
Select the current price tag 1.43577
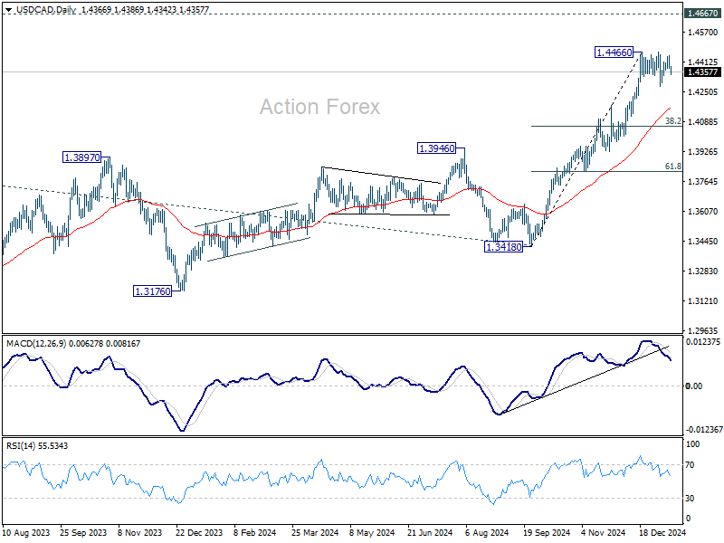pos(703,72)
